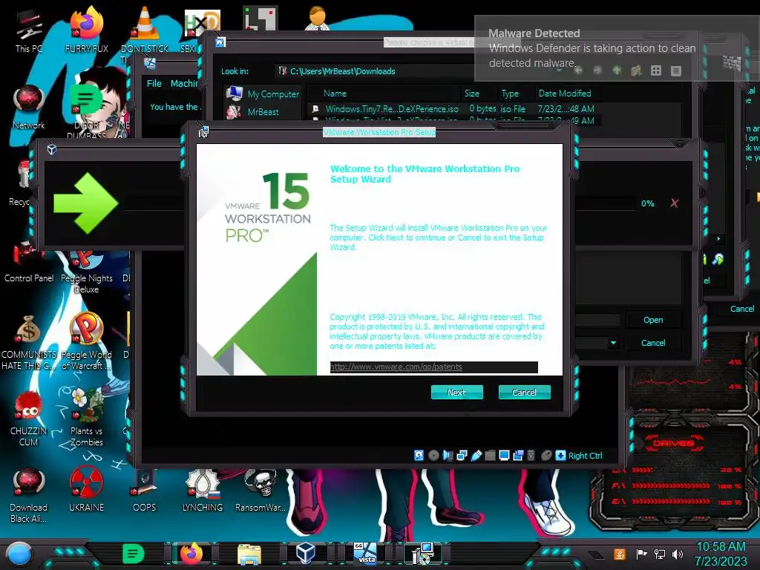Open the vmware.com patents link
The width and height of the screenshot is (760, 570).
tap(396, 367)
